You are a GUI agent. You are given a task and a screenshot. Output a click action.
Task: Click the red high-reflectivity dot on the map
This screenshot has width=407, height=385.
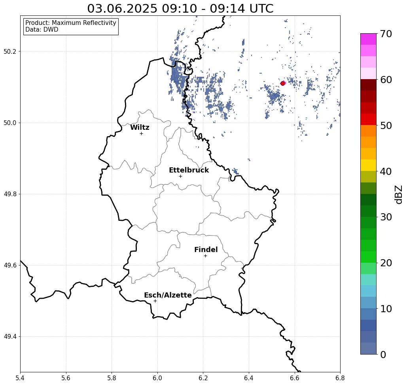[282, 83]
